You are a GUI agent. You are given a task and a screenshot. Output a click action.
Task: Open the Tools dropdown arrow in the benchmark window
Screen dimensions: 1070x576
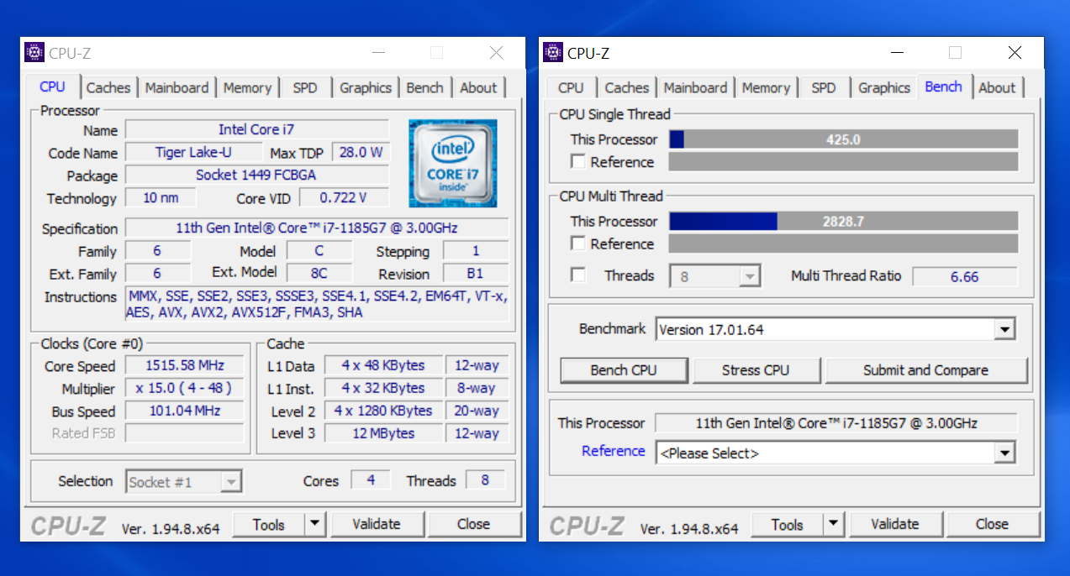tap(833, 525)
